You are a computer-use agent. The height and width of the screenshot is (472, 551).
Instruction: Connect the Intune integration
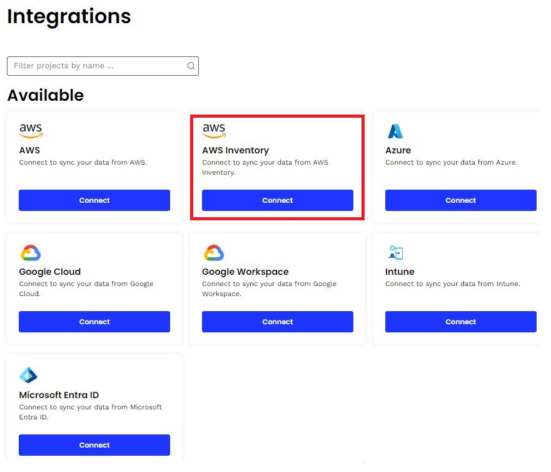(x=460, y=322)
